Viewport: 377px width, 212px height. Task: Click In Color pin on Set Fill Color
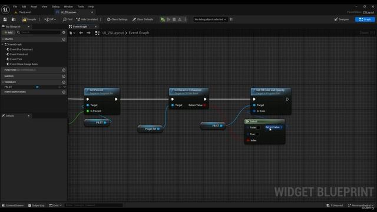click(254, 111)
